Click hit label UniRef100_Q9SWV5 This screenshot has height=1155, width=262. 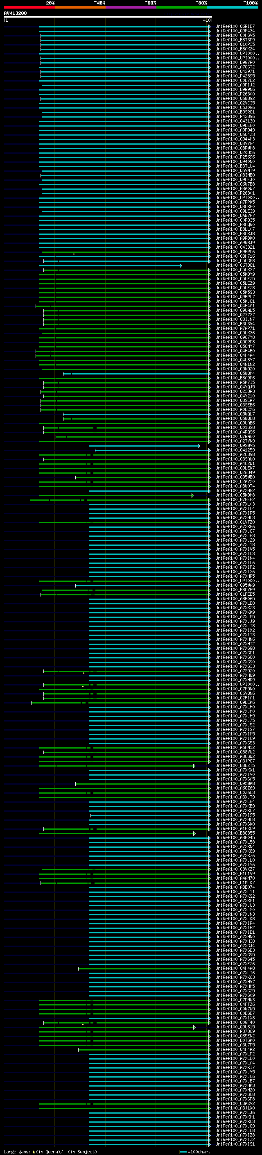pyautogui.click(x=235, y=446)
